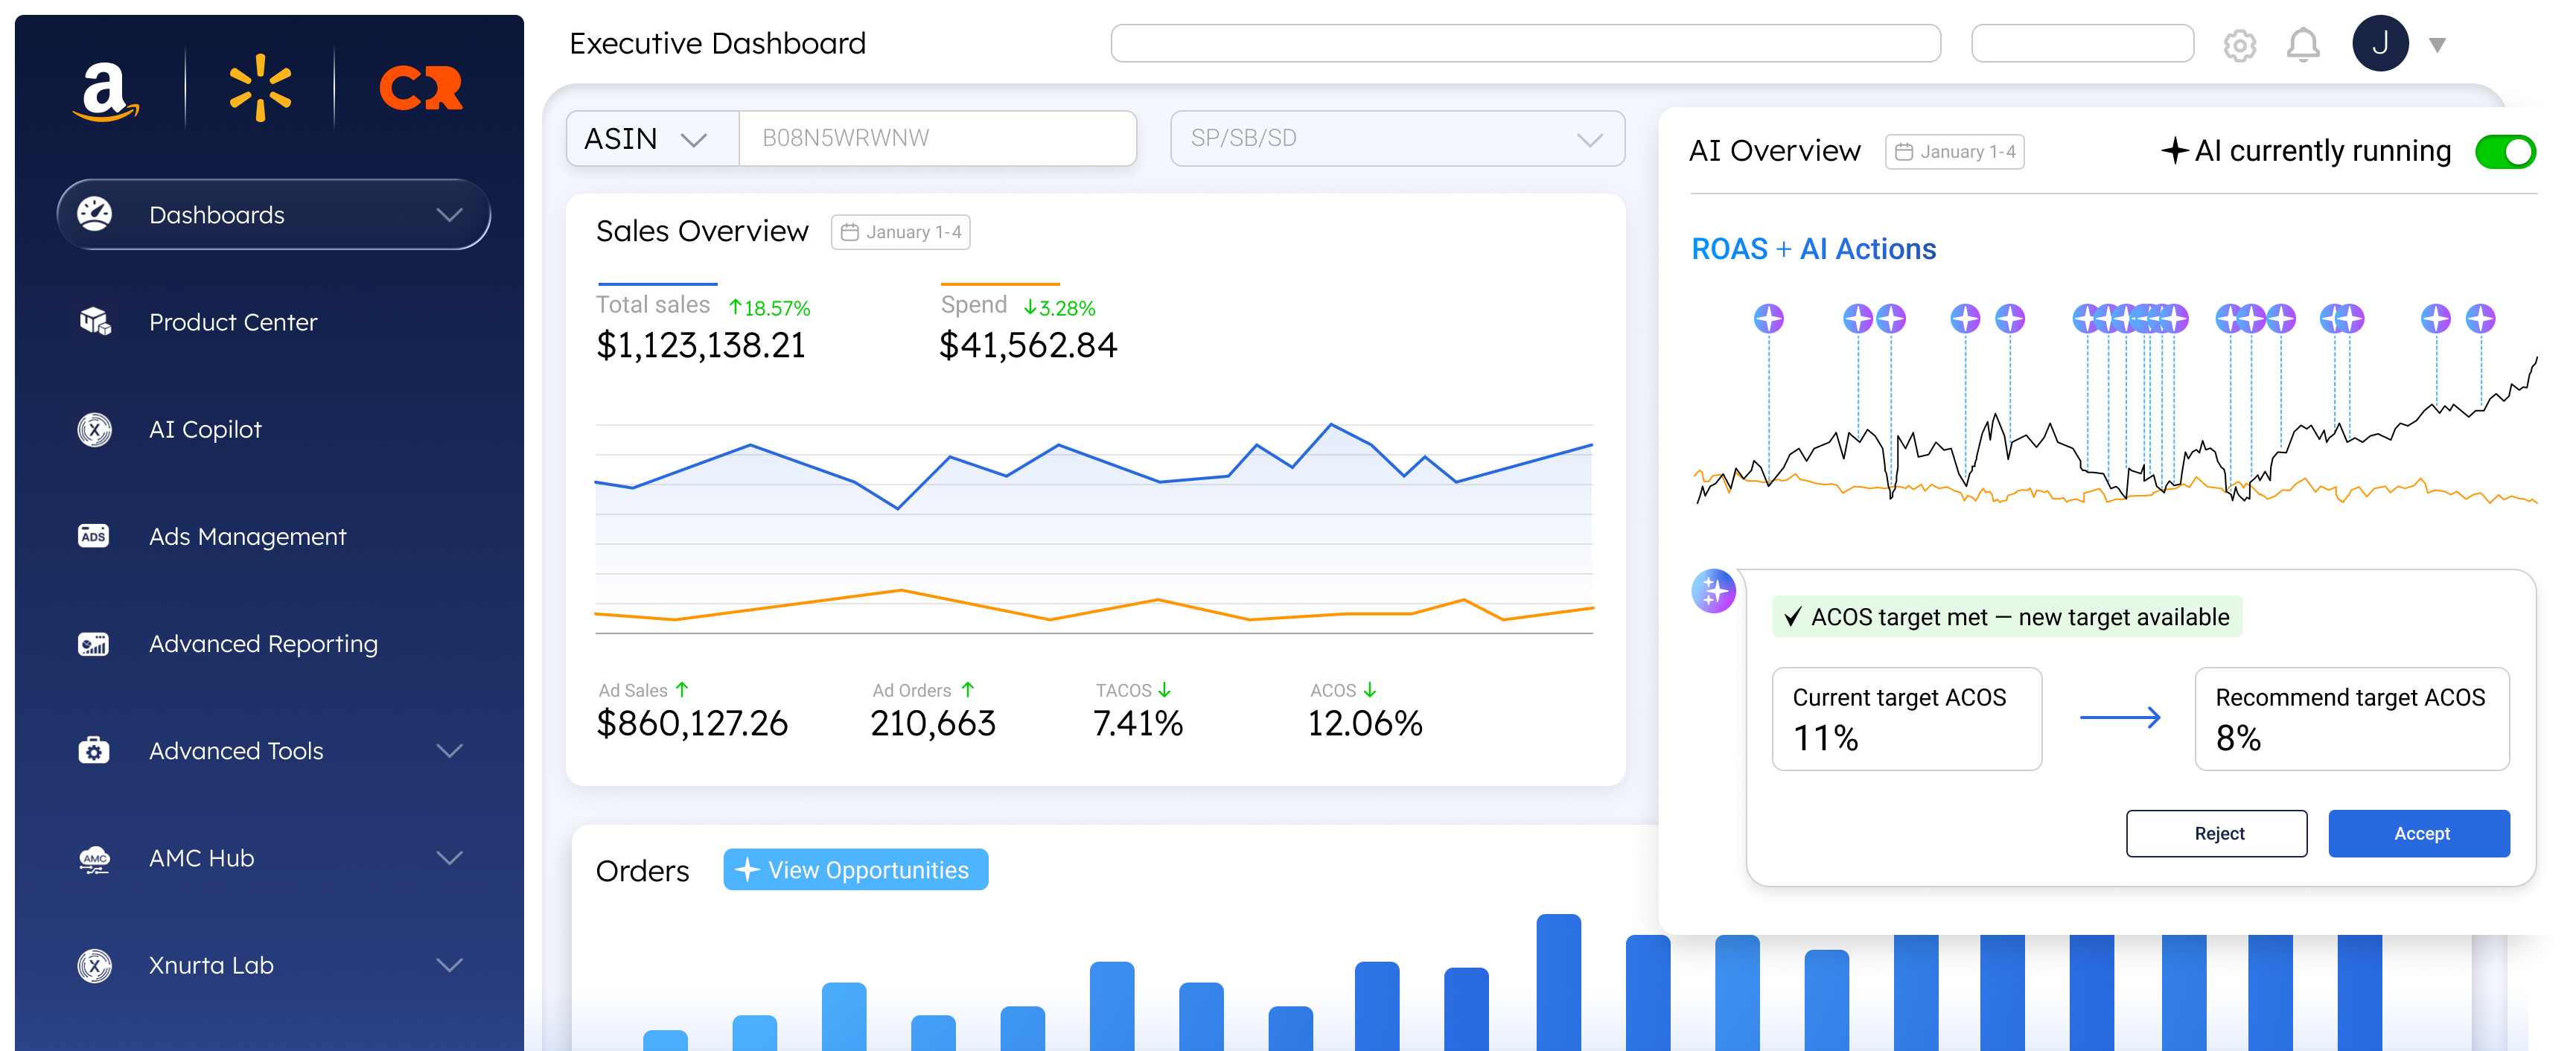This screenshot has width=2576, height=1051.
Task: Click the orange CR logo icon
Action: click(421, 88)
